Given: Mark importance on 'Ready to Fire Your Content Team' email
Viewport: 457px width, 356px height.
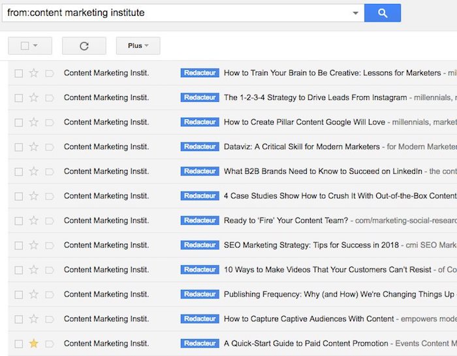Looking at the screenshot, I should click(x=50, y=221).
